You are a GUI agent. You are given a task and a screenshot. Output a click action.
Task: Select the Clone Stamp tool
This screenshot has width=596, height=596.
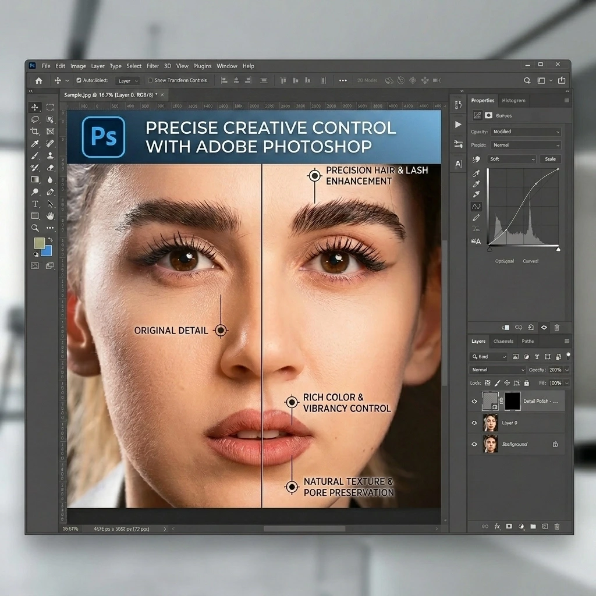(x=50, y=156)
